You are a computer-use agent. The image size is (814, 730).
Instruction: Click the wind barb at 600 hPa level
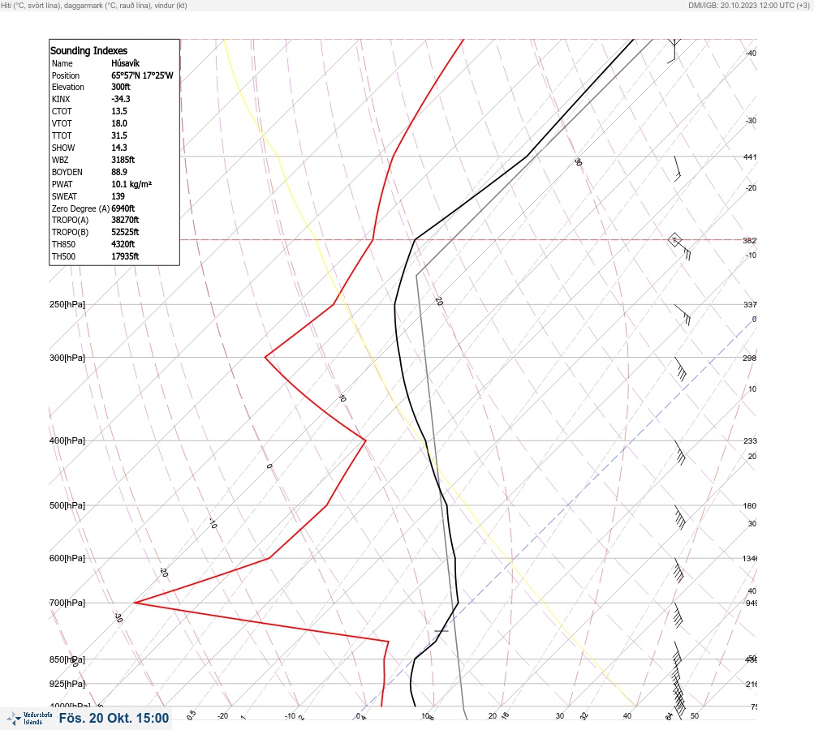(x=679, y=570)
